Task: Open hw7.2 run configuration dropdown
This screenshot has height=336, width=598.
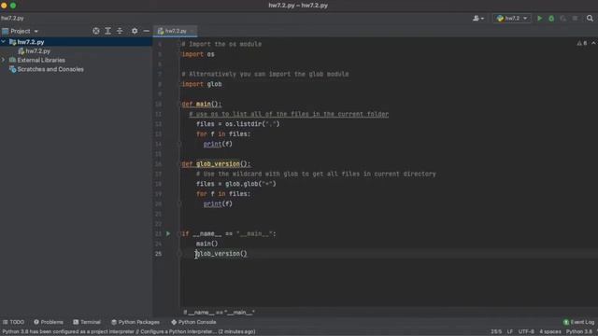Action: point(512,19)
